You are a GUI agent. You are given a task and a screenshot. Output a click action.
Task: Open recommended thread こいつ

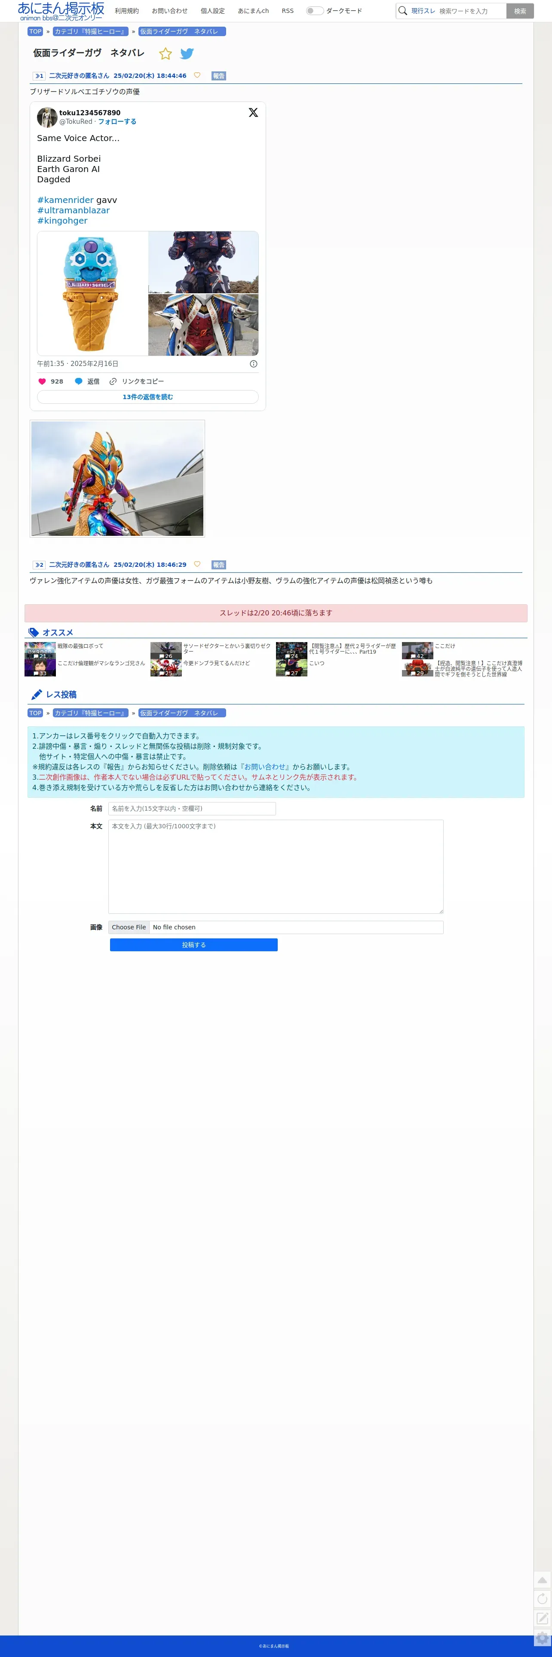pos(316,663)
